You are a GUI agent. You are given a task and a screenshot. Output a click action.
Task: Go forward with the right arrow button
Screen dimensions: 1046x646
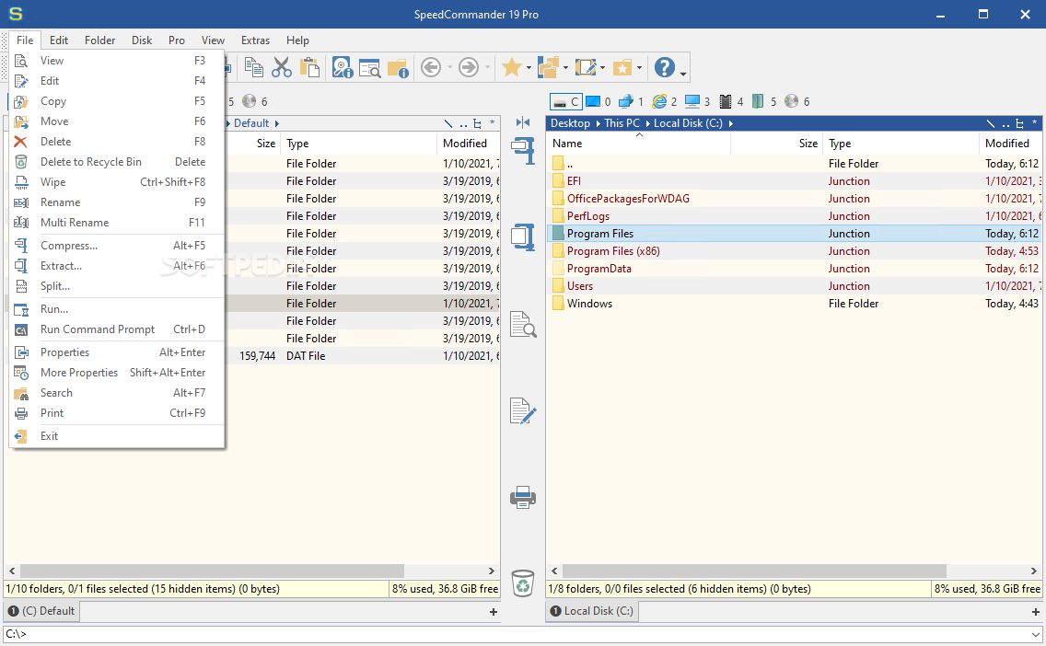[469, 67]
